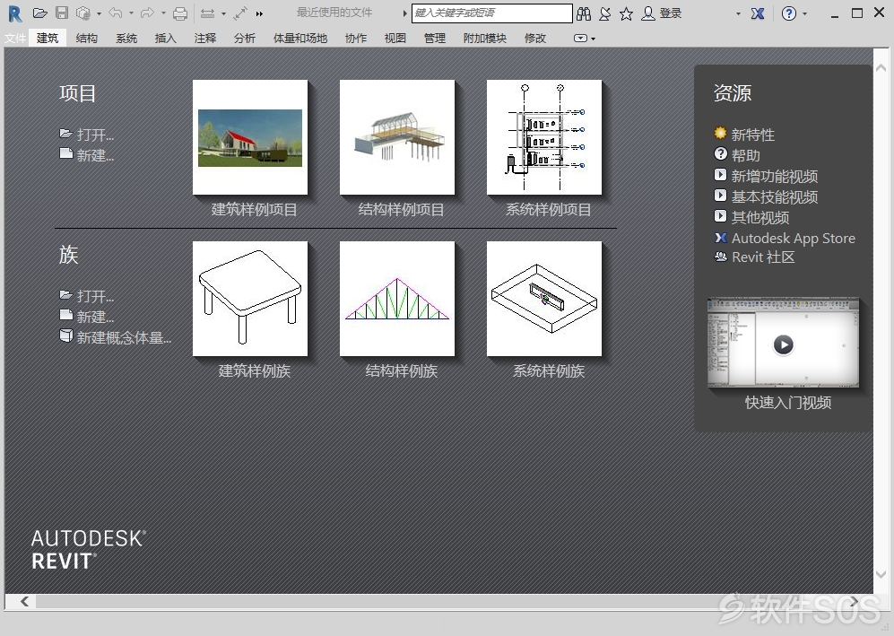
Task: Switch to the 分析 ribbon tab
Action: [245, 39]
